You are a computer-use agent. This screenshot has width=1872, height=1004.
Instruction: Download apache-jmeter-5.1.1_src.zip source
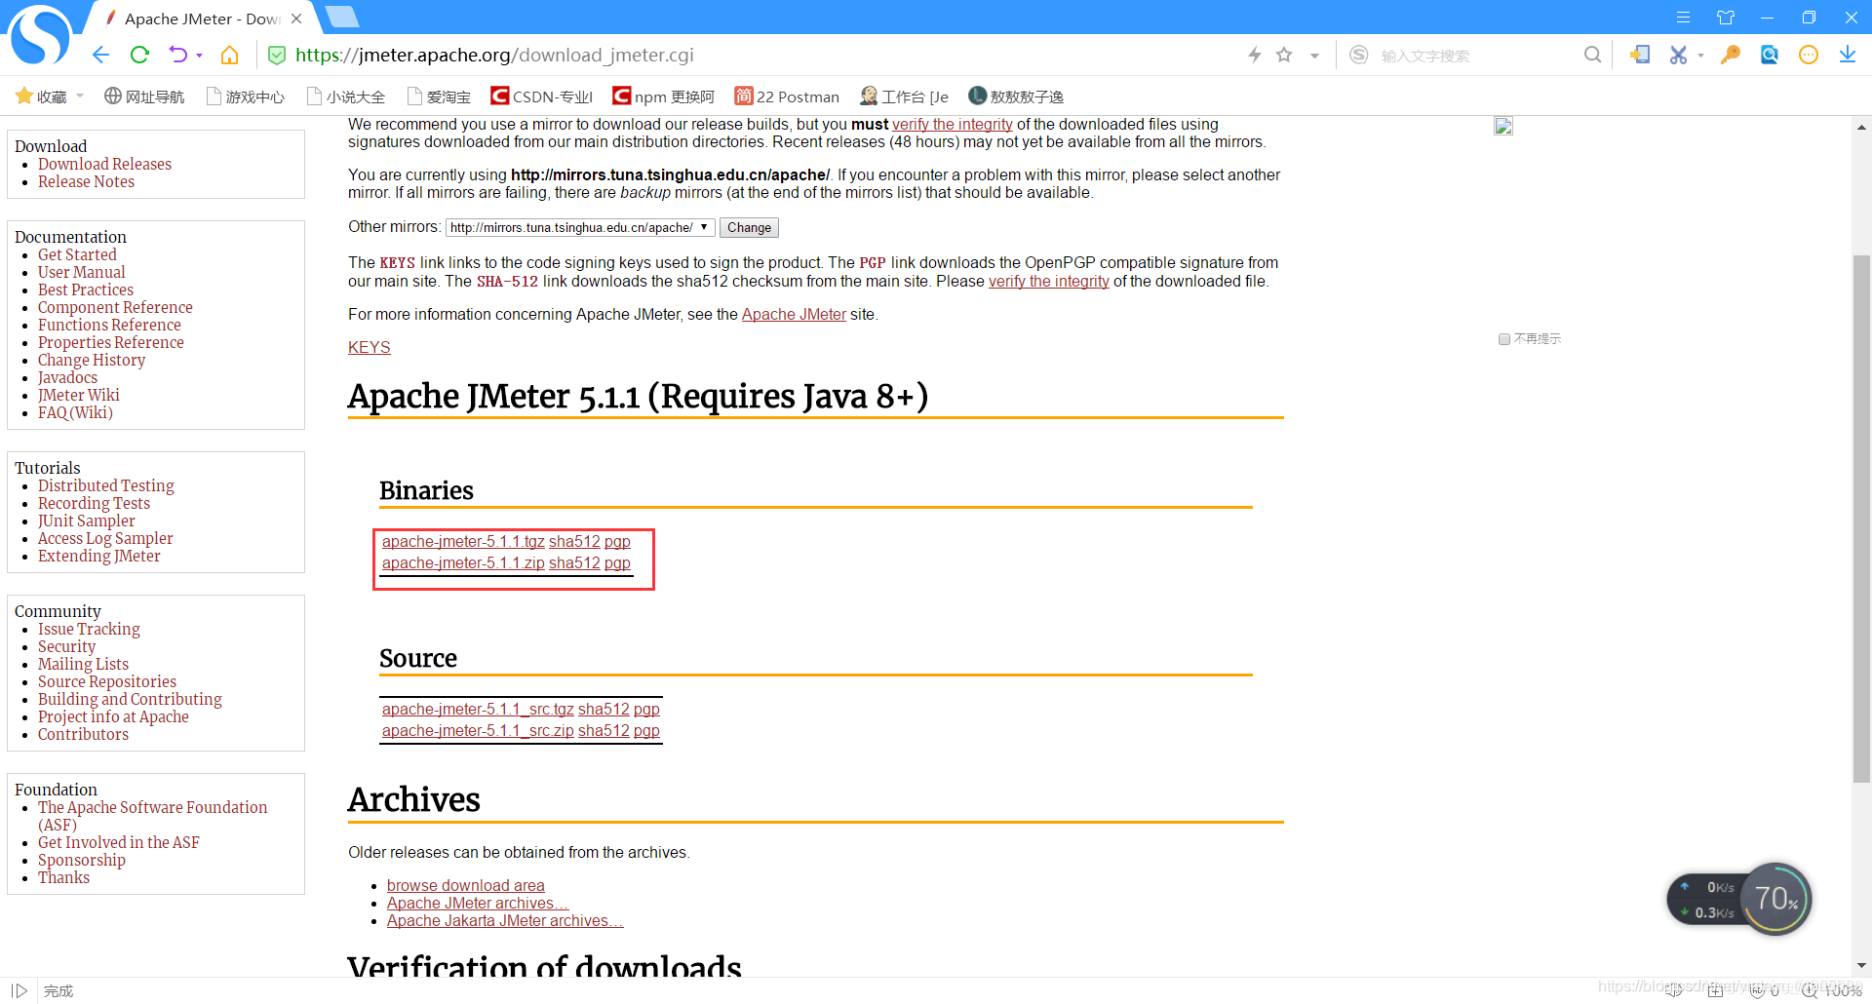(x=478, y=730)
